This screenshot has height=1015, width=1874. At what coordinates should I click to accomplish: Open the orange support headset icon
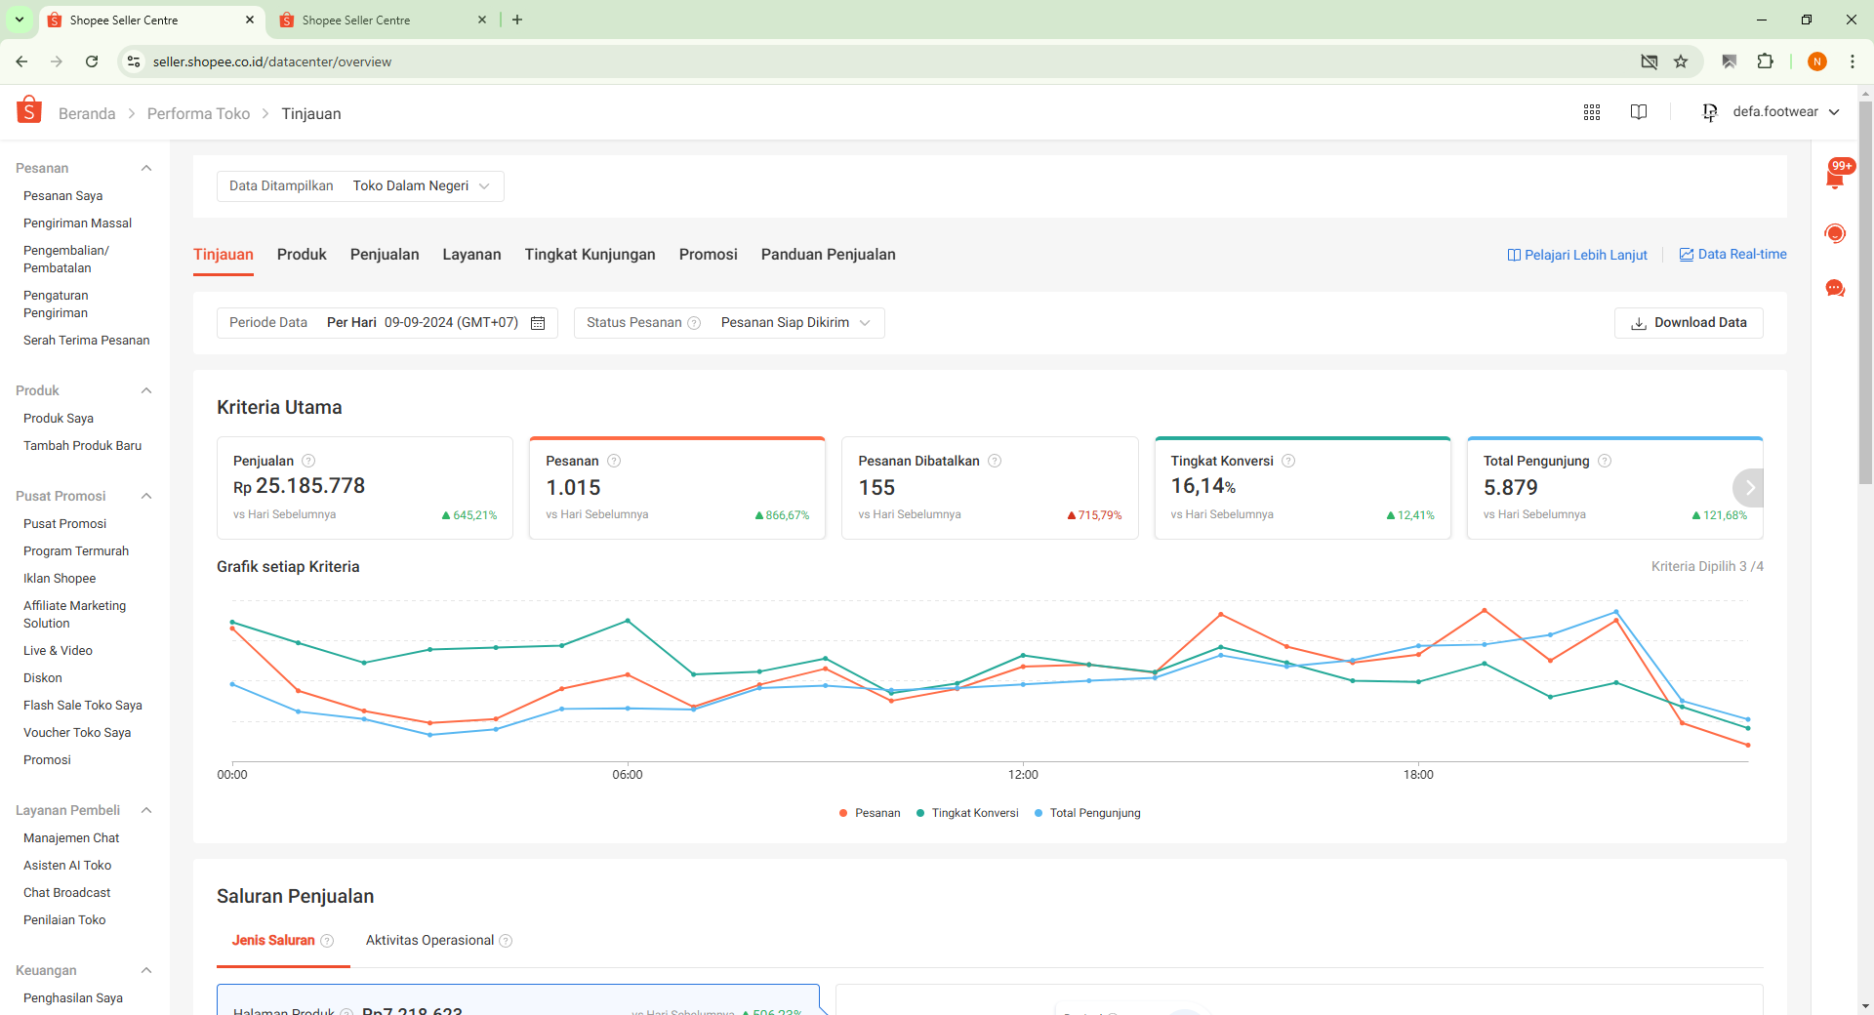[1835, 233]
